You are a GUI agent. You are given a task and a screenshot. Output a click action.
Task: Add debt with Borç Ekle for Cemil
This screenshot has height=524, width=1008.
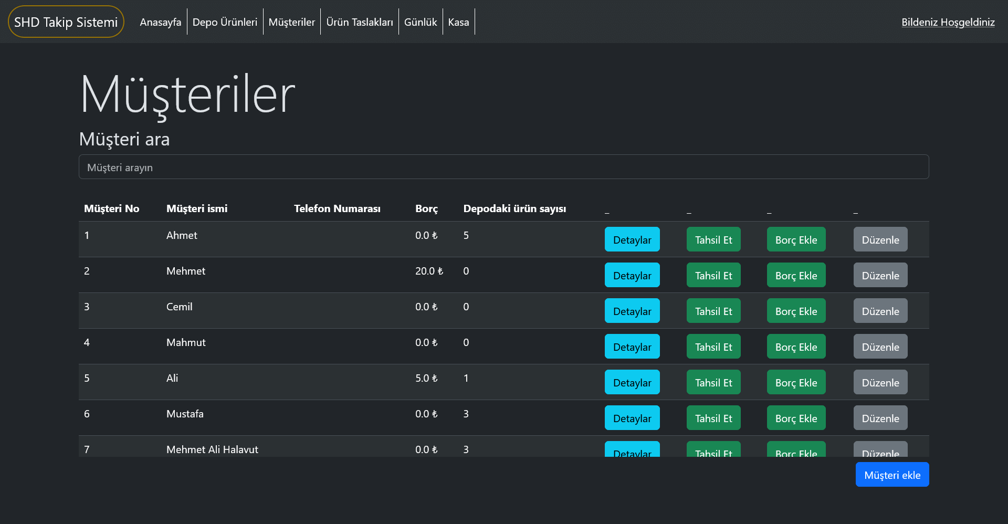point(795,311)
